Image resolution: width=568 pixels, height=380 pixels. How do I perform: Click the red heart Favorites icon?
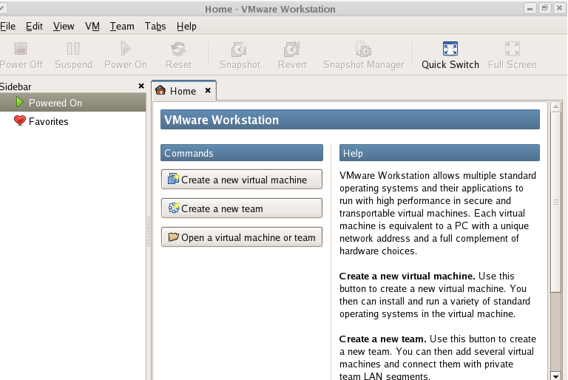click(x=19, y=121)
